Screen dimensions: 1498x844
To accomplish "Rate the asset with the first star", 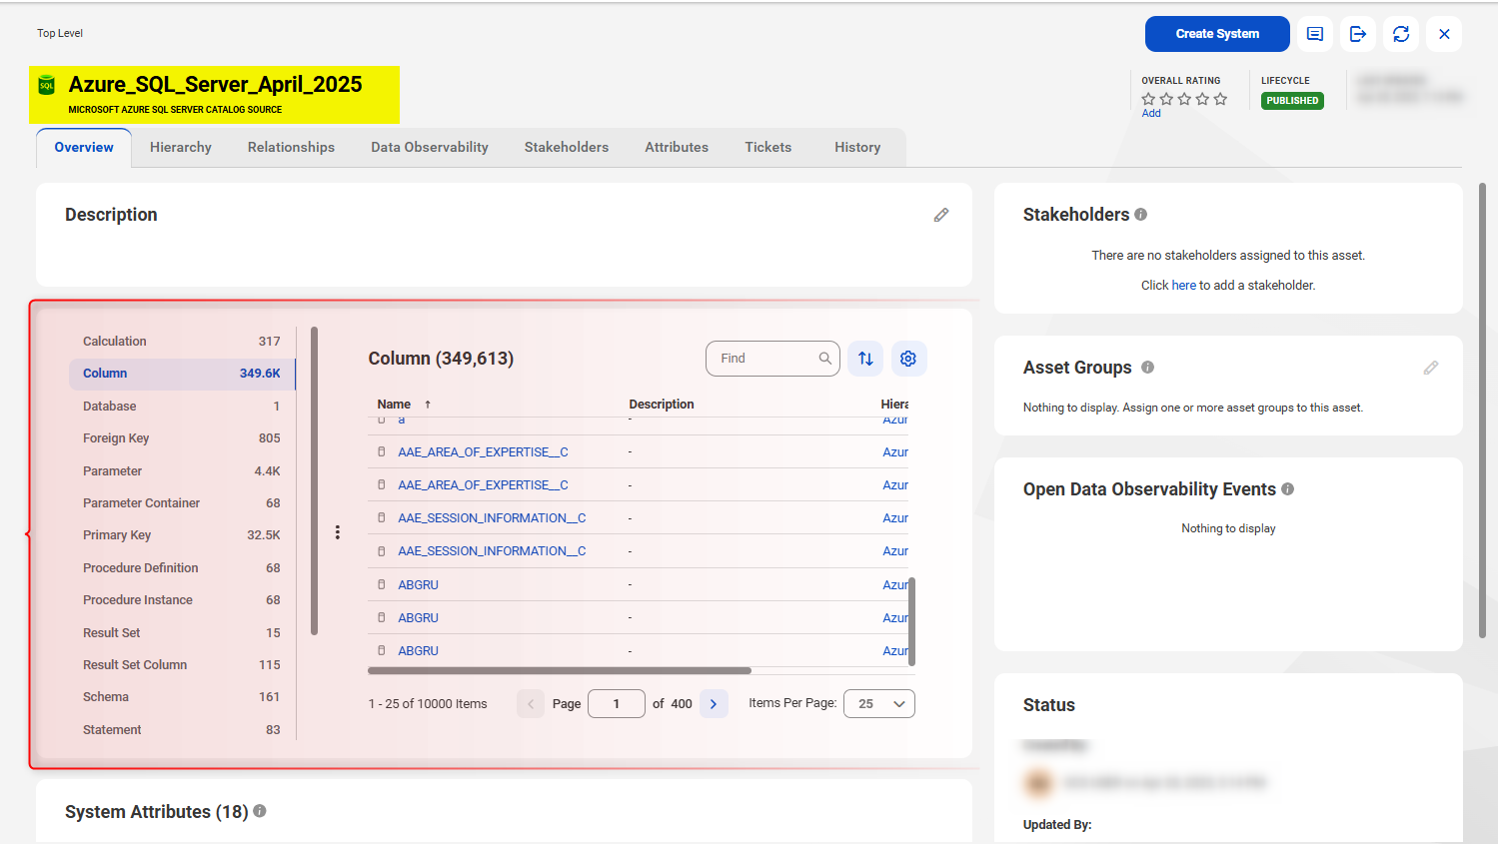I will (x=1148, y=99).
